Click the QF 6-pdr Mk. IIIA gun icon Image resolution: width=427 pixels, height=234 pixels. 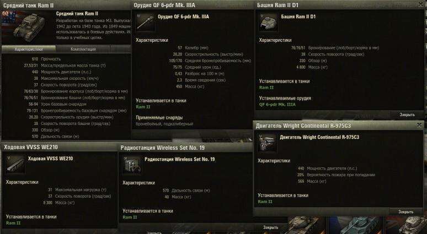[146, 23]
